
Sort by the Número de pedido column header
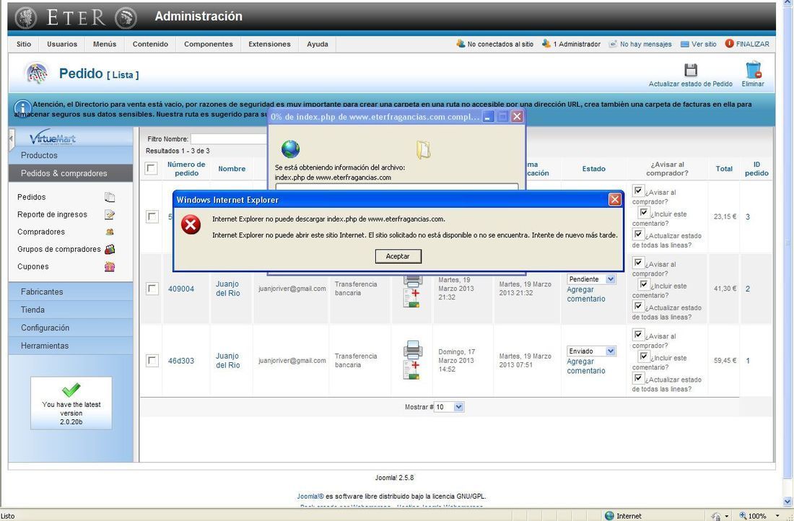pyautogui.click(x=186, y=169)
